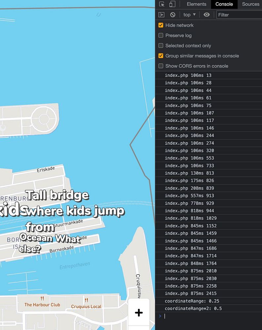Viewport: 262px width, 330px height.
Task: Disable the Hide network checkbox
Action: pos(161,25)
